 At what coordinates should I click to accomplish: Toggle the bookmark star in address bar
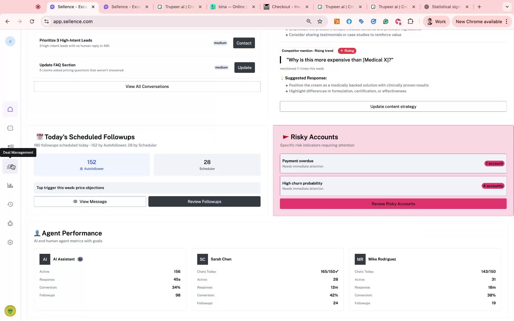tap(320, 21)
